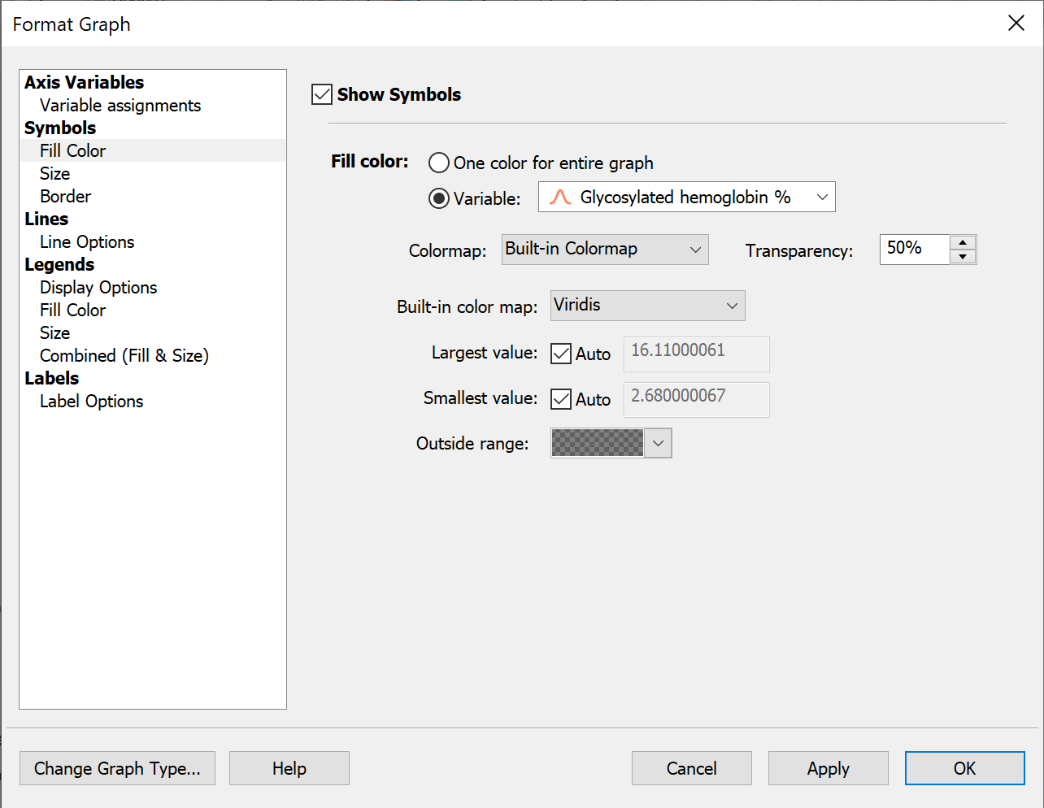Apply the fill color changes
This screenshot has width=1044, height=808.
(828, 768)
